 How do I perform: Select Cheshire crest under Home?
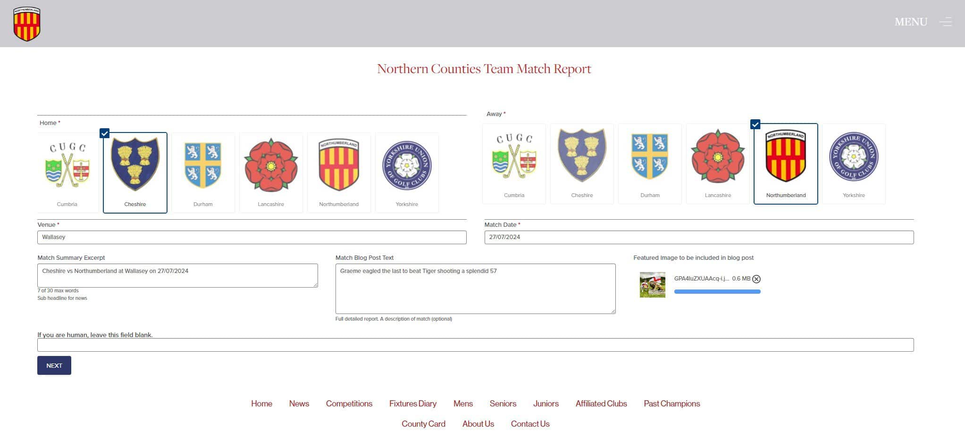click(135, 173)
